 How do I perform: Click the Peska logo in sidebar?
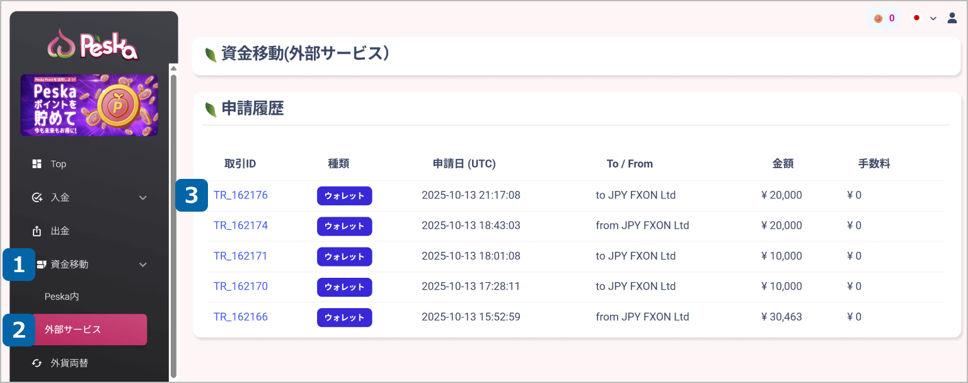pyautogui.click(x=93, y=45)
